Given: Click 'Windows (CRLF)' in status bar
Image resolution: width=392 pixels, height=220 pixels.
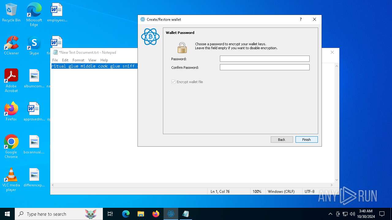Looking at the screenshot, I should 281,192.
